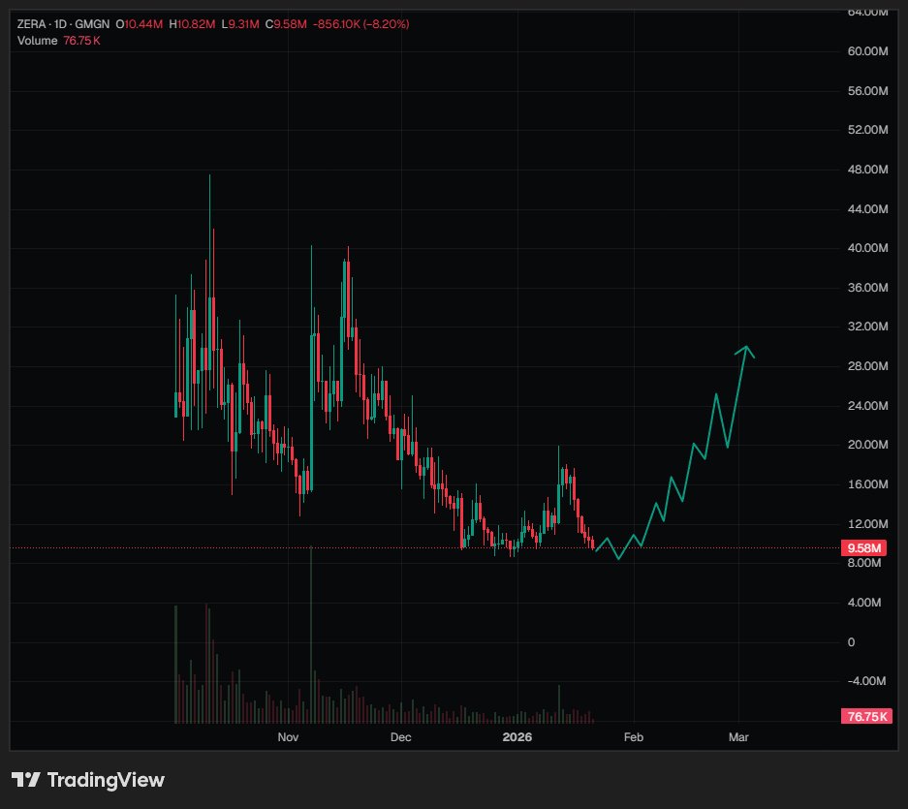Click the 16.00M price axis label
This screenshot has width=908, height=809.
click(867, 484)
